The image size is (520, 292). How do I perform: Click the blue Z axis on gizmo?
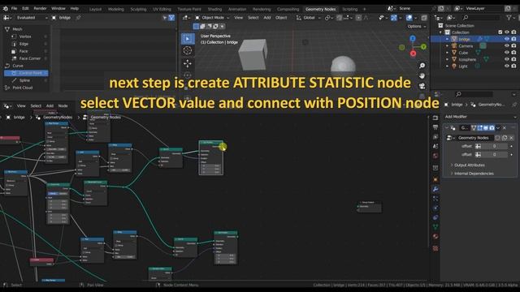413,38
